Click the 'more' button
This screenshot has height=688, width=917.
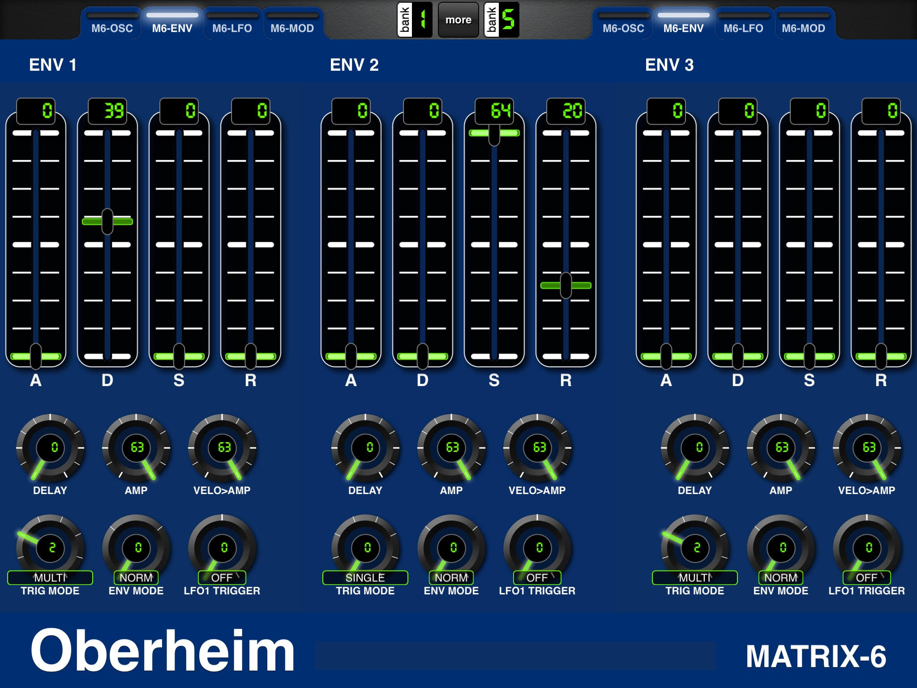pos(458,20)
